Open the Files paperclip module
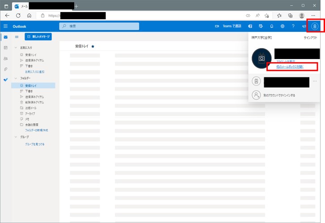This screenshot has height=223, width=325. (6, 69)
